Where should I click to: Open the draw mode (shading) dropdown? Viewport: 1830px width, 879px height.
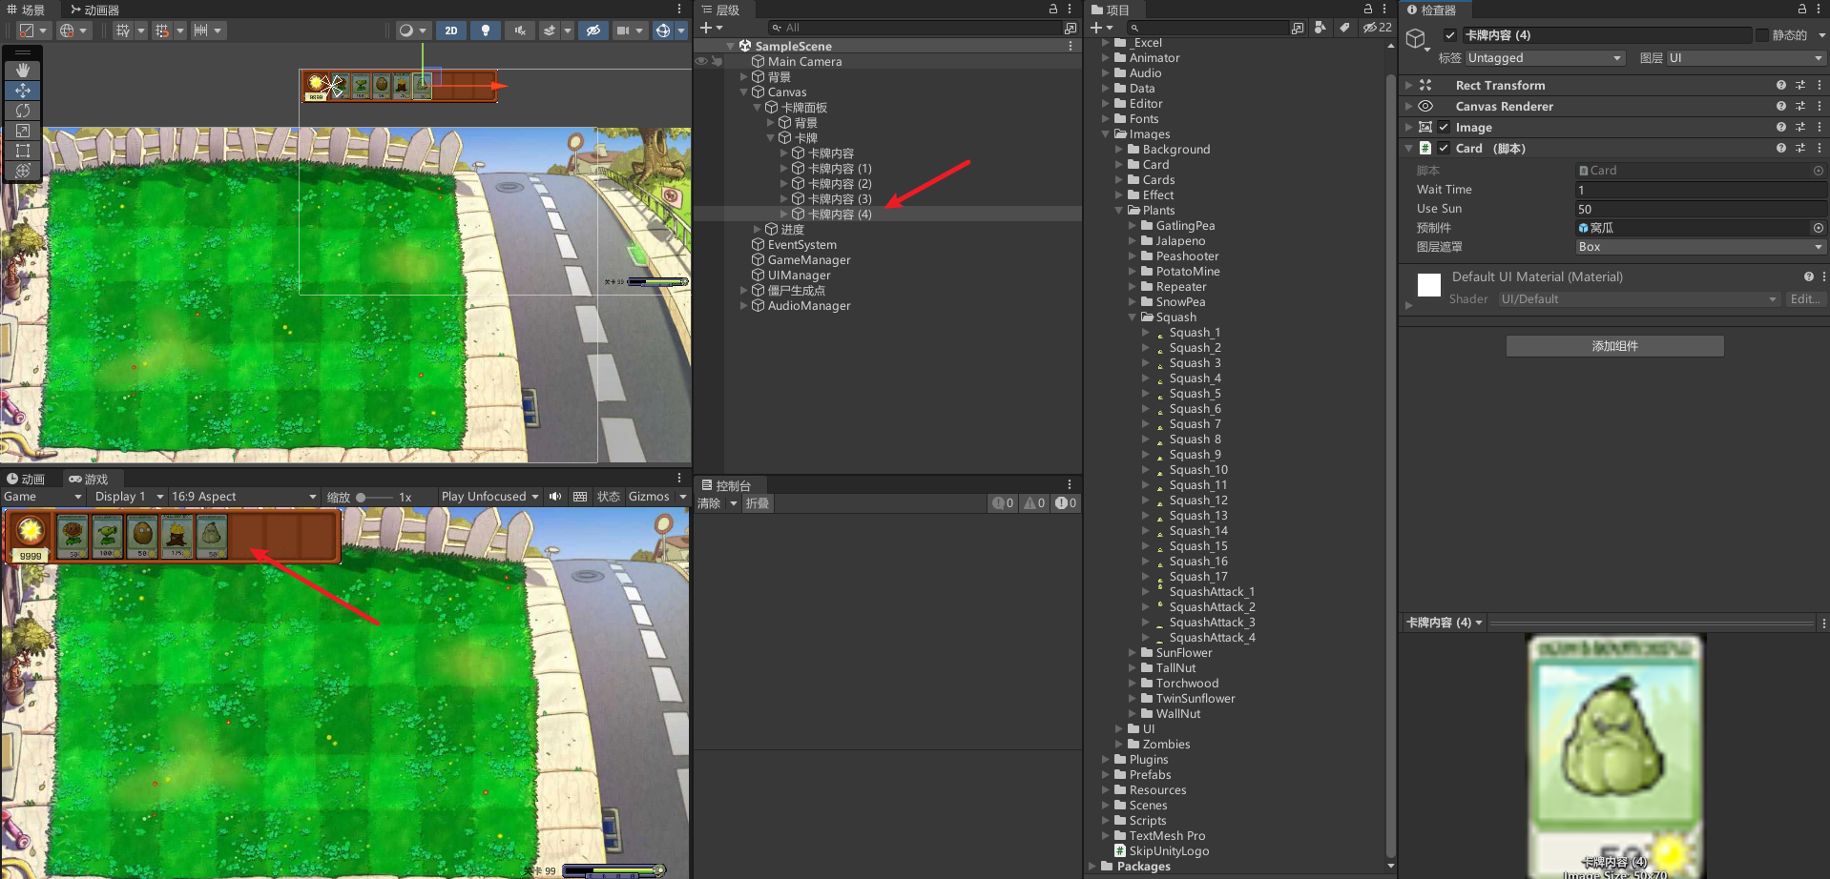coord(413,31)
